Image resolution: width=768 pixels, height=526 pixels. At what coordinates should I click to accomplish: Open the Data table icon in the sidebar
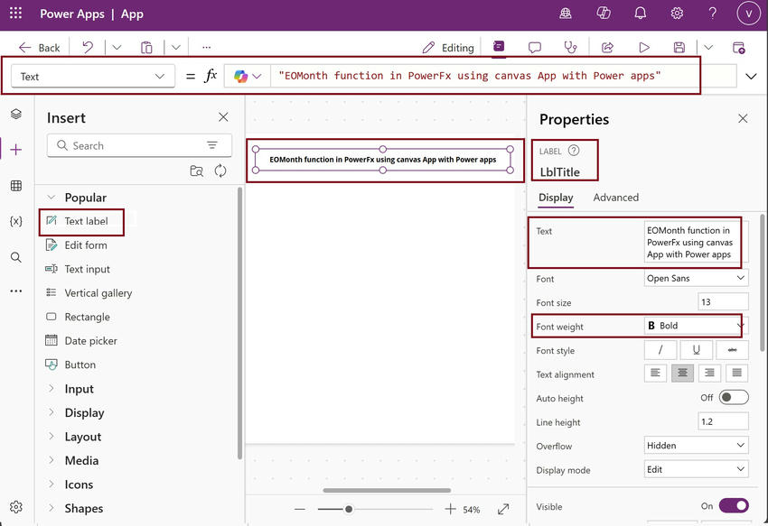coord(16,186)
